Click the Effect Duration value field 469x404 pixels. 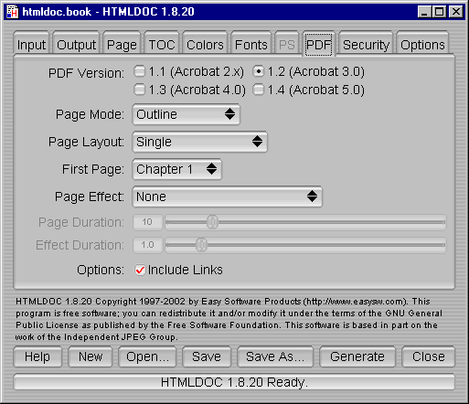coord(148,245)
